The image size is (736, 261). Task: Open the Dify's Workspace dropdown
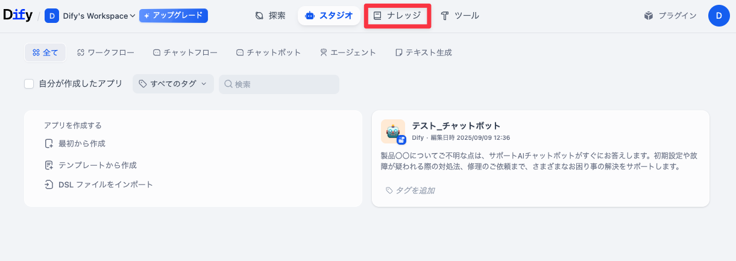[x=99, y=16]
